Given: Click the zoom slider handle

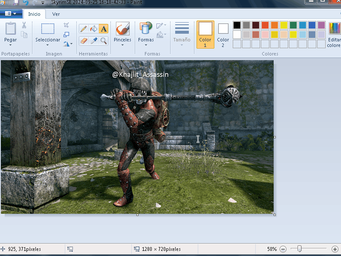Looking at the screenshot, I should tap(300, 249).
